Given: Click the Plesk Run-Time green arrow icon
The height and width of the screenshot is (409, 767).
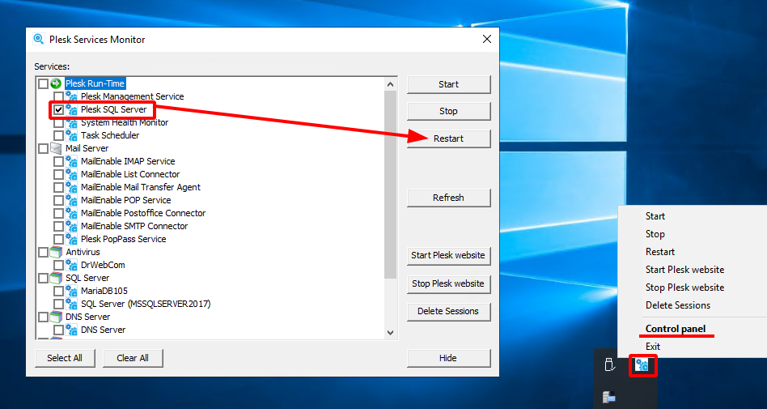Looking at the screenshot, I should click(x=56, y=83).
